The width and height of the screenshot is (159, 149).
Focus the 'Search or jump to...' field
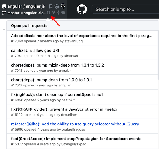click(x=125, y=9)
